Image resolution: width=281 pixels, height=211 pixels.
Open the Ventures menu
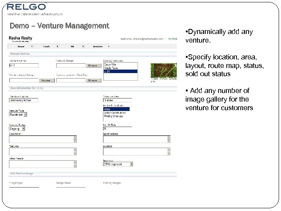(98, 46)
